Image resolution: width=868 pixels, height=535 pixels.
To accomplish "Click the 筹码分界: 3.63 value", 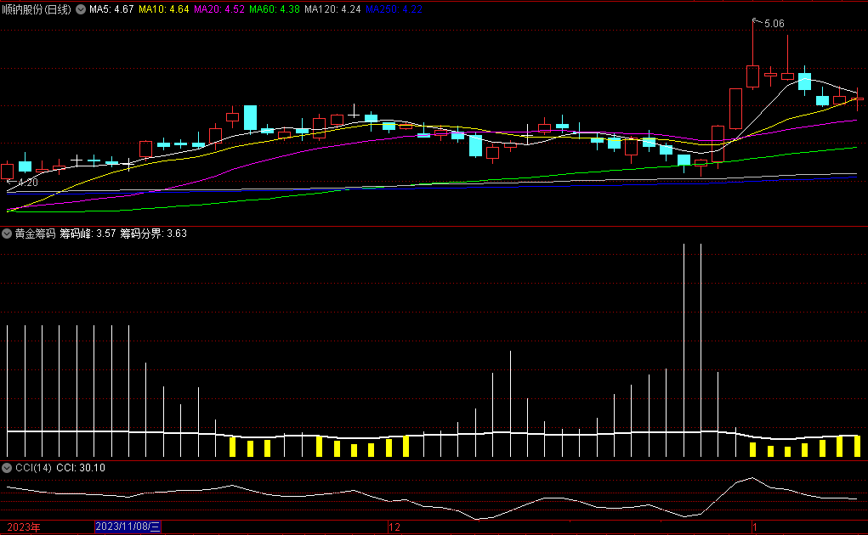I will pyautogui.click(x=154, y=234).
